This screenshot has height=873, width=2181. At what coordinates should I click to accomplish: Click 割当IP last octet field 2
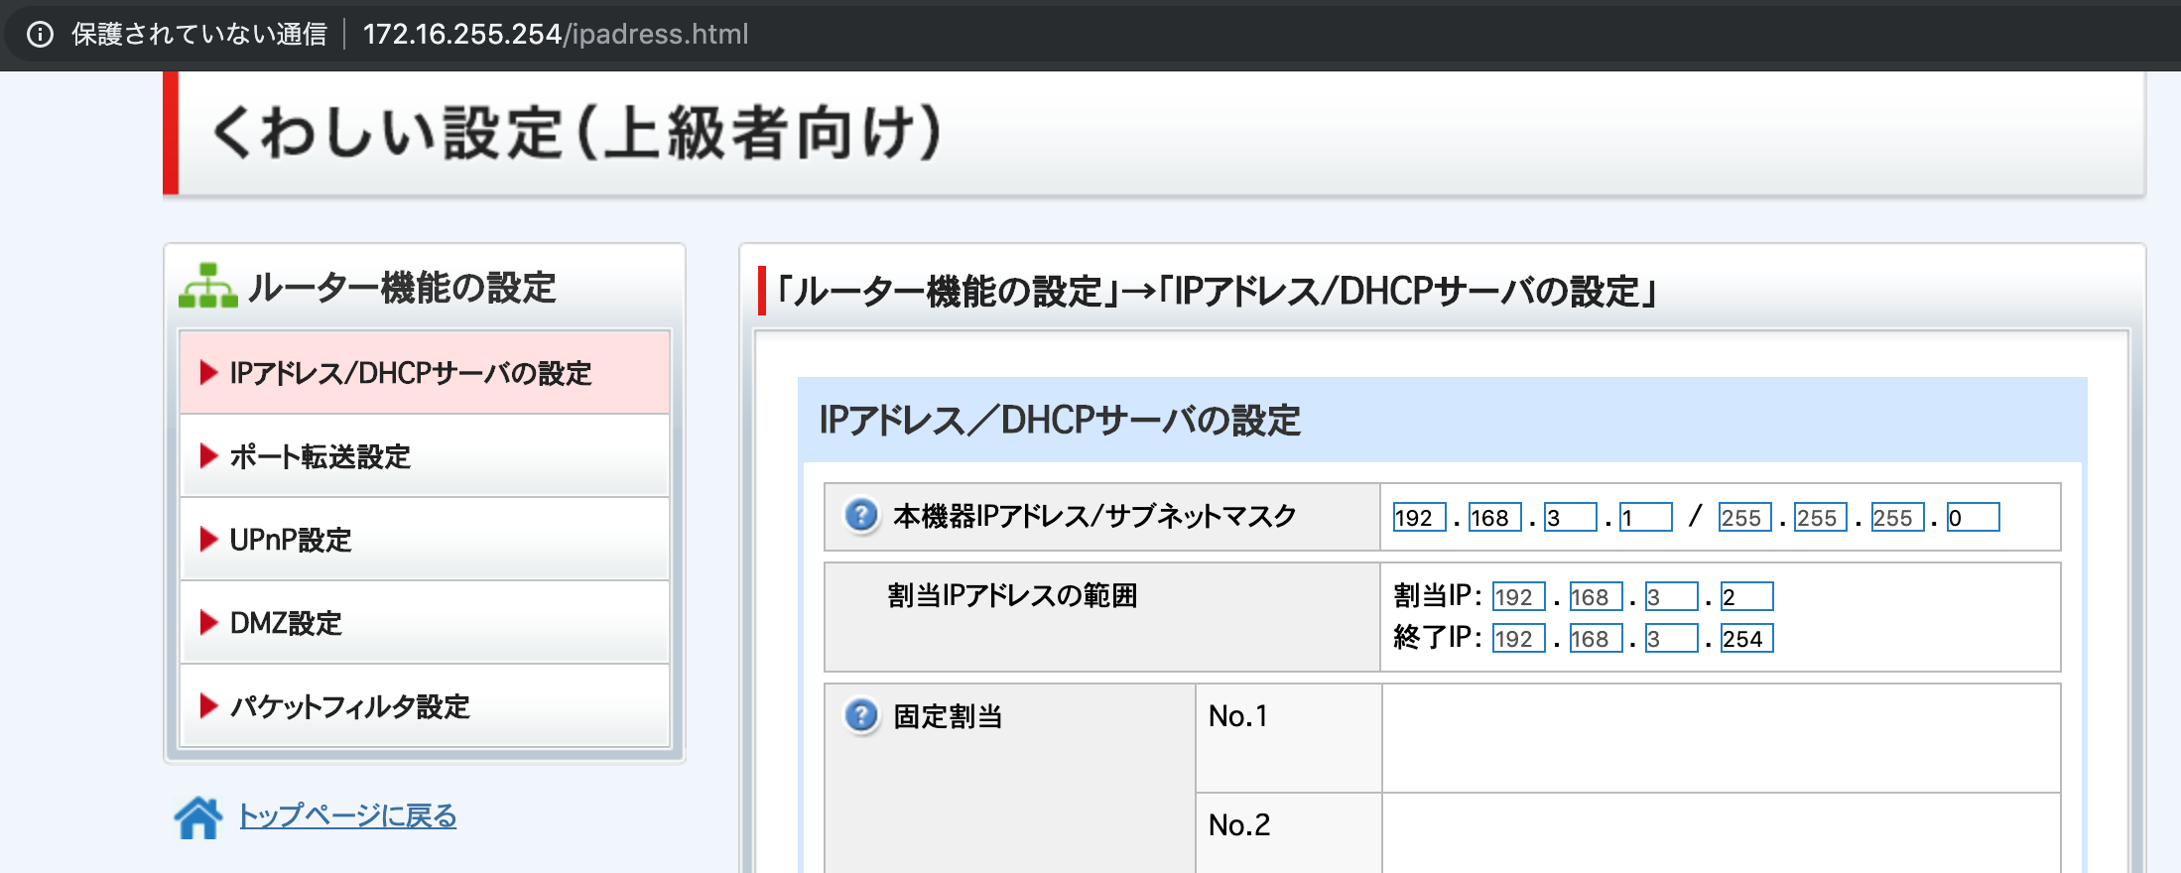1746,596
